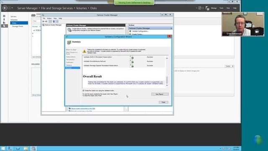The height and width of the screenshot is (151, 268).
Task: Click Forward arrow in Failover Cluster Manager toolbar
Action: [x=46, y=21]
